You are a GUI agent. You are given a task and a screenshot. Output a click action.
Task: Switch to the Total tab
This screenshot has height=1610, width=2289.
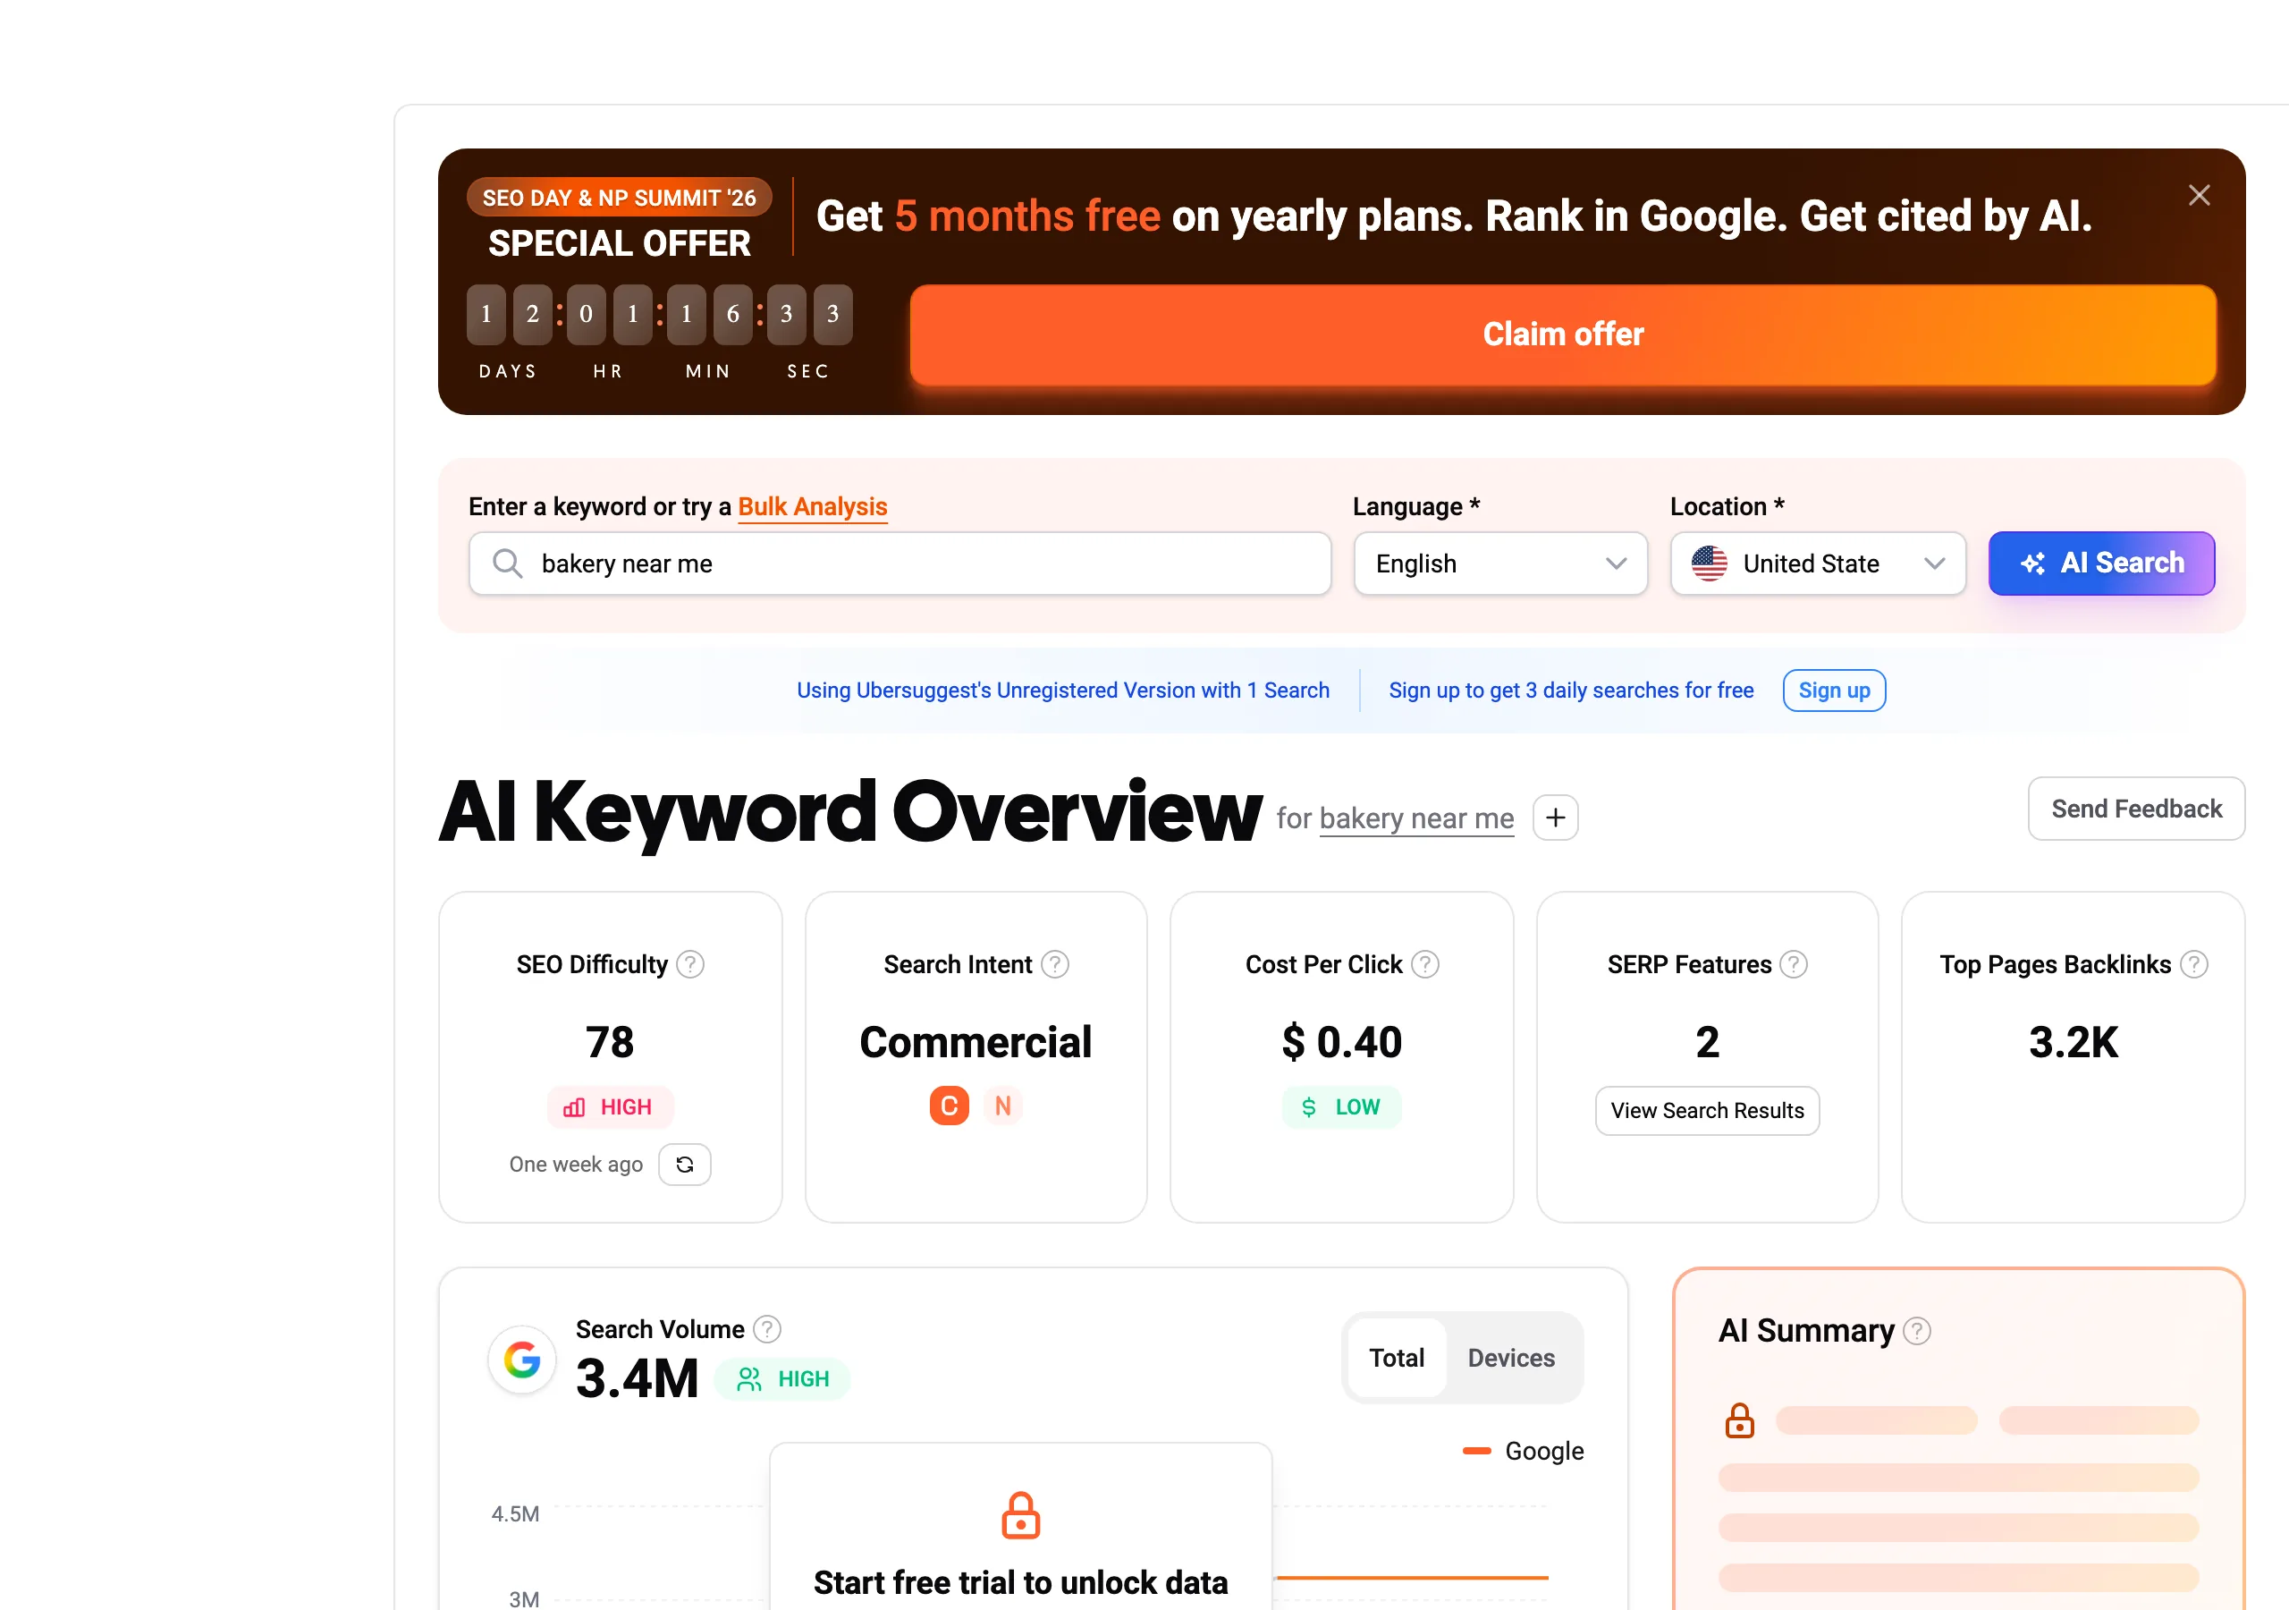1396,1358
